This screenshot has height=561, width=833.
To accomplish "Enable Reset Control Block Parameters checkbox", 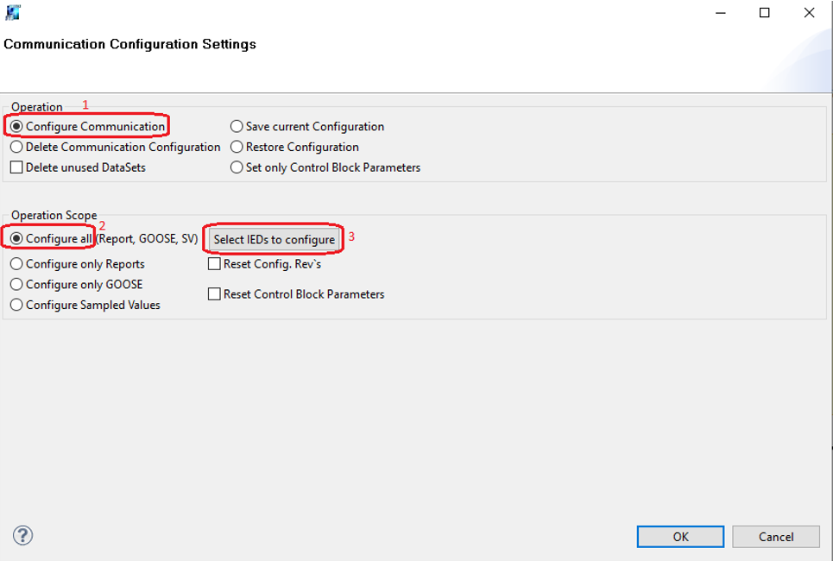I will (215, 294).
